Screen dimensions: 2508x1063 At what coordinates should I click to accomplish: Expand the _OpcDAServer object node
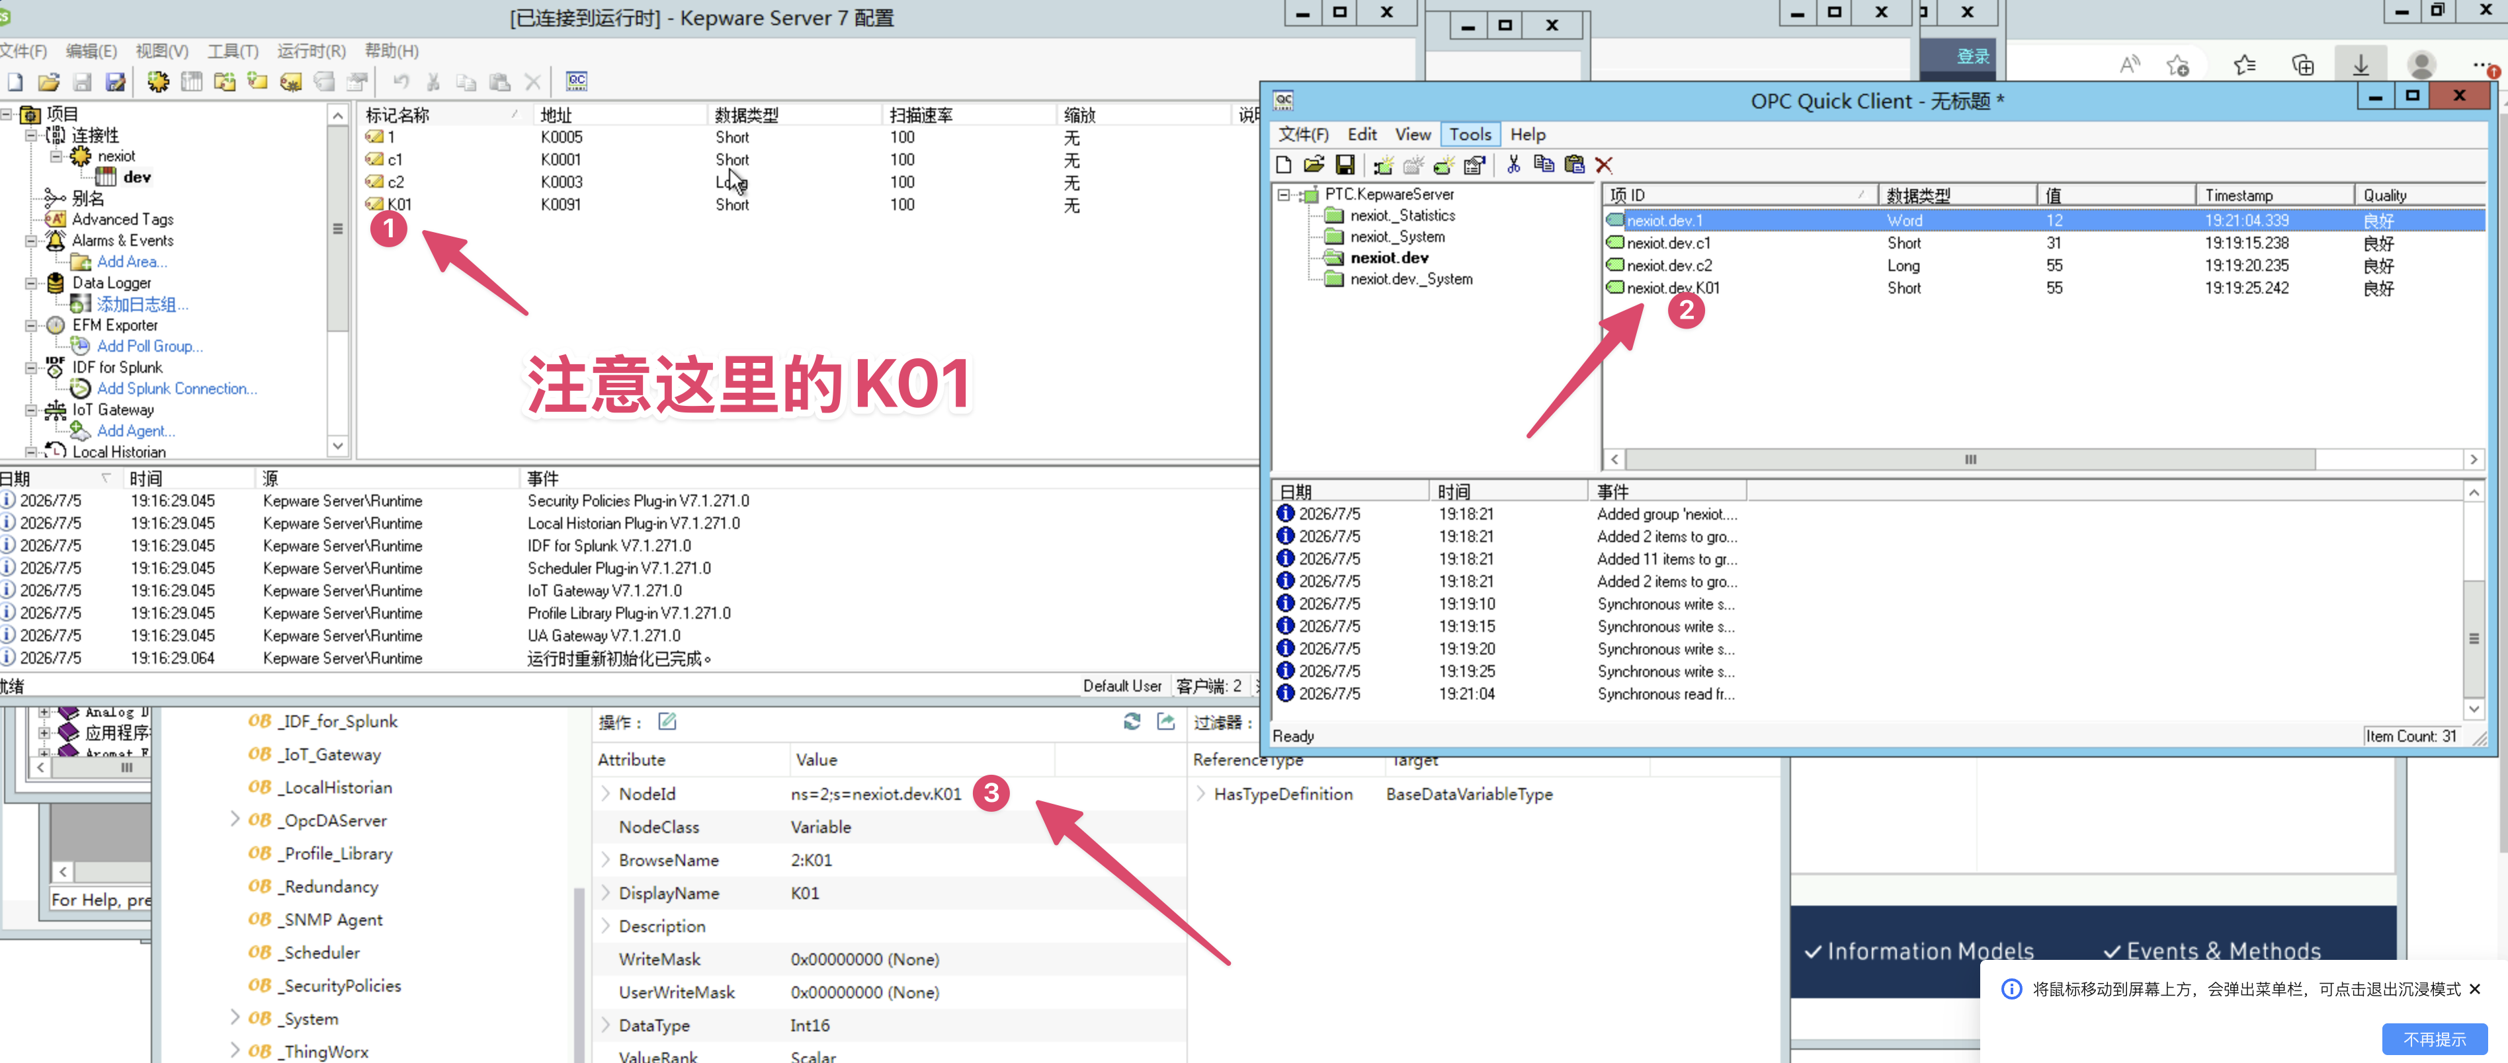pyautogui.click(x=235, y=820)
